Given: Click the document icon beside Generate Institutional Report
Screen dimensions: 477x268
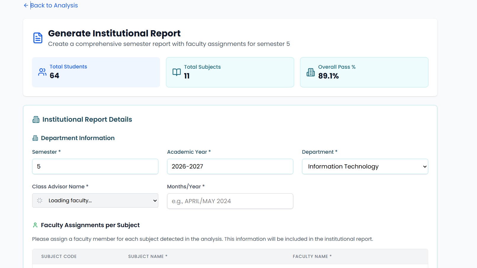Looking at the screenshot, I should (38, 38).
